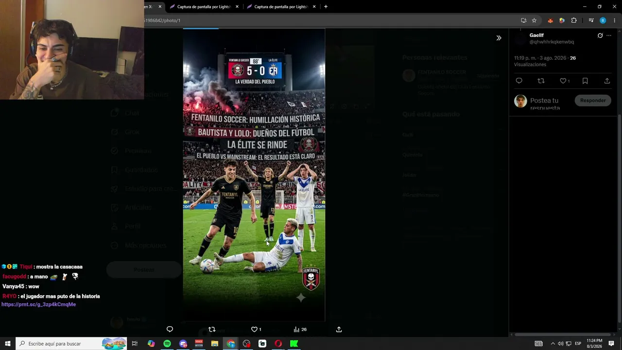Open the Chrome profile avatar 'B'

point(603,20)
